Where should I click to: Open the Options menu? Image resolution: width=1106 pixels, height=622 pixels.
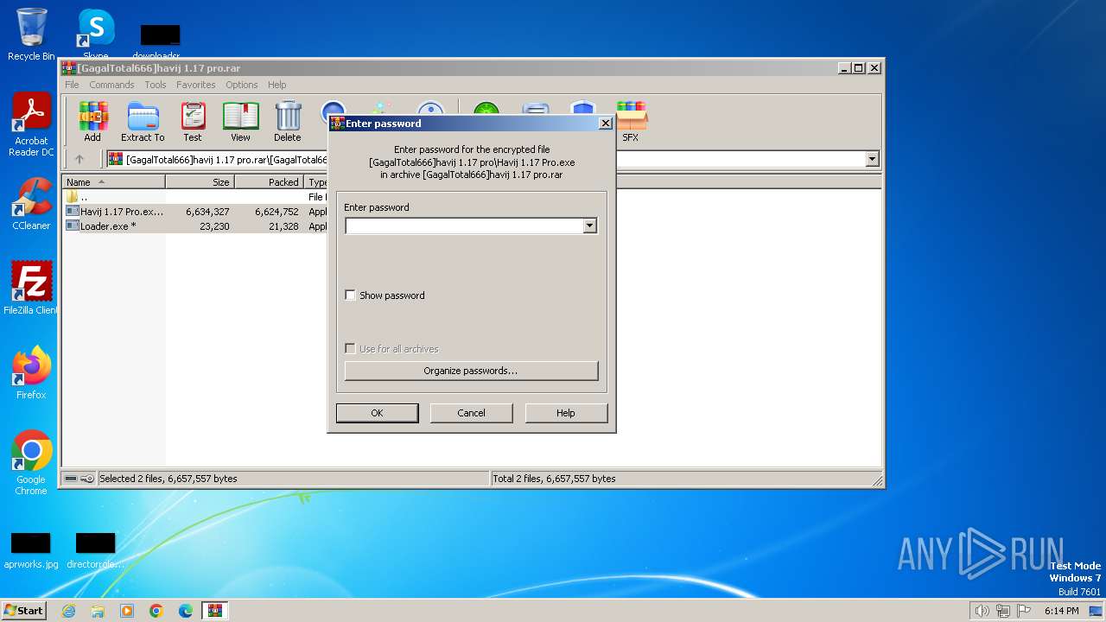point(242,85)
